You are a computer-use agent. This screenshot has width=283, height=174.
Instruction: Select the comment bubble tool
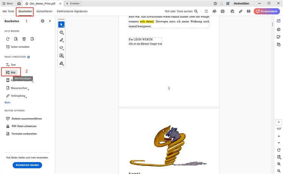point(62,32)
